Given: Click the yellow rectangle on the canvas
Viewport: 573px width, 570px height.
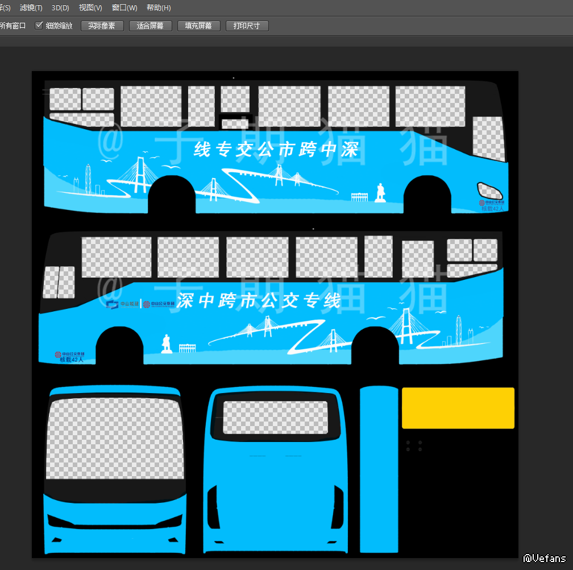Looking at the screenshot, I should point(458,408).
